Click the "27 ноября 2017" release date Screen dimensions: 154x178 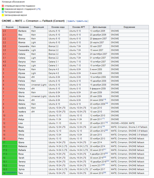[97, 169]
